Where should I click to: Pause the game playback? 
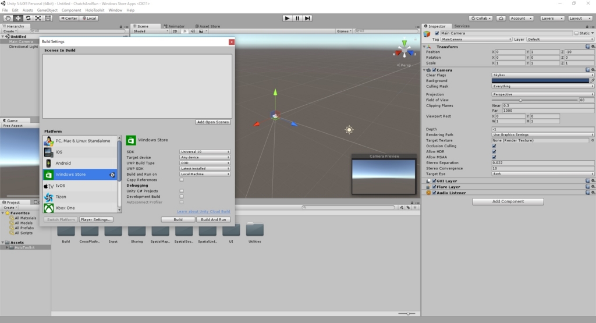click(x=297, y=18)
